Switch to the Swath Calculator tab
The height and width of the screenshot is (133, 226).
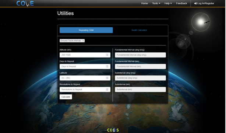[139, 30]
